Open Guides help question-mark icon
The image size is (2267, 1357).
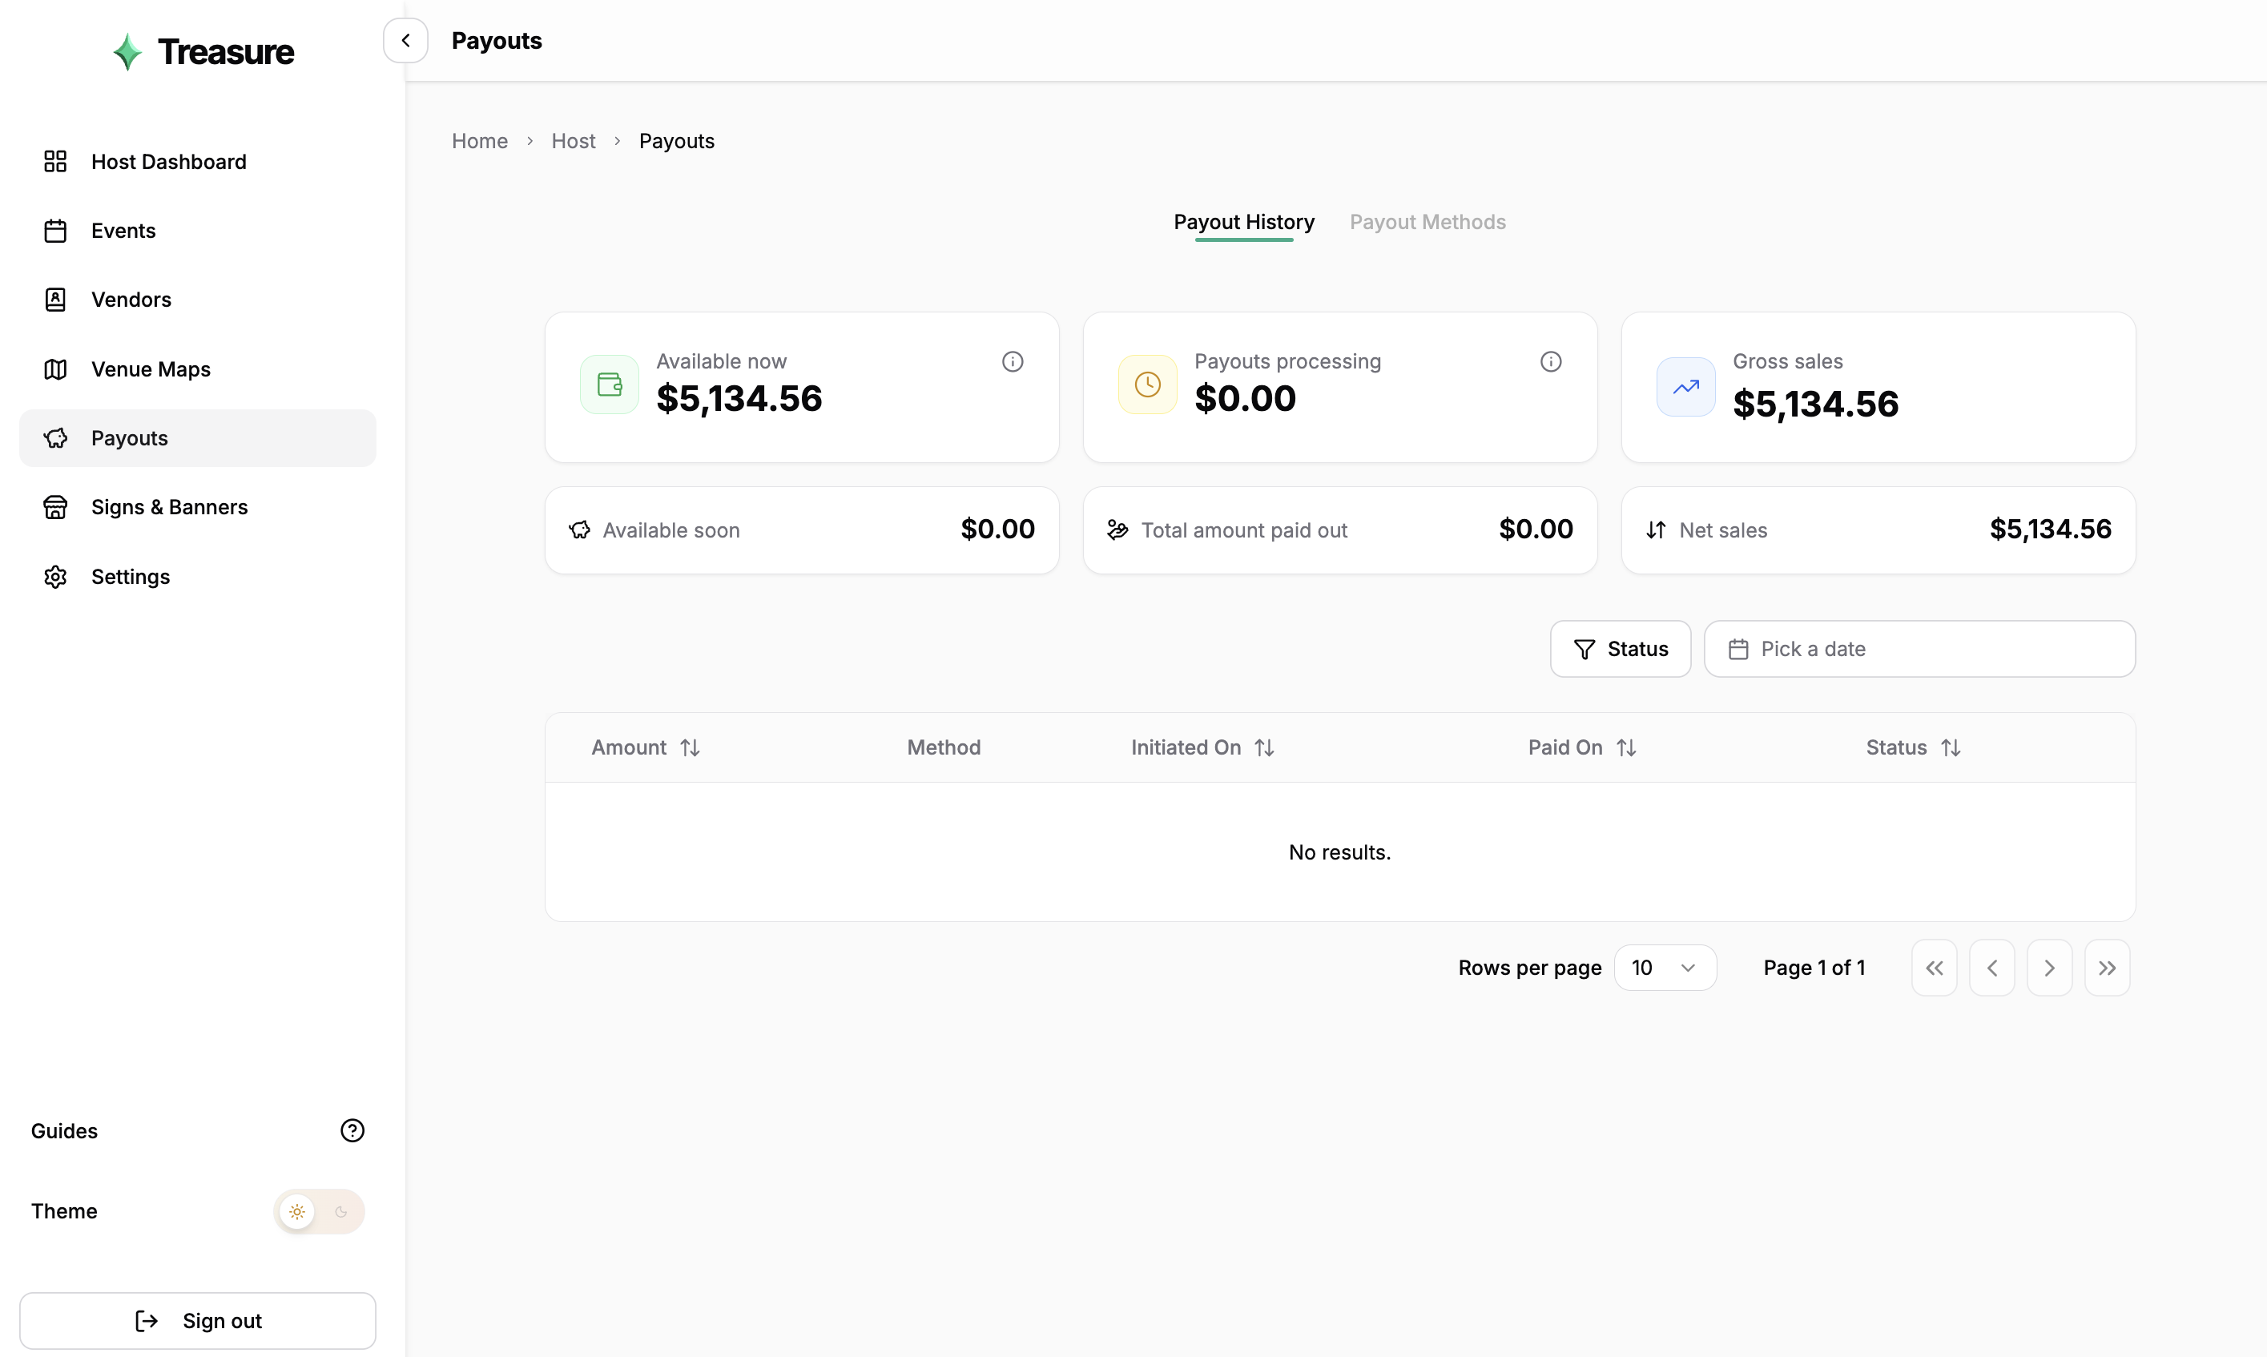tap(352, 1130)
